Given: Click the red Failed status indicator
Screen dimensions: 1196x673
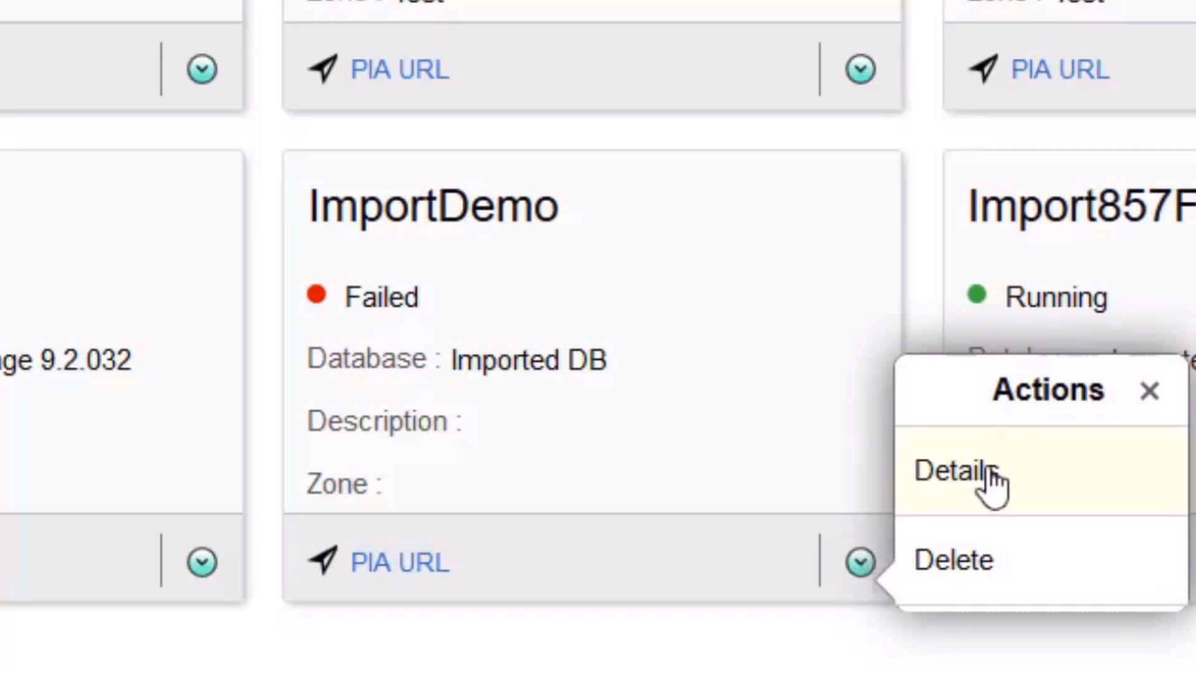Looking at the screenshot, I should pyautogui.click(x=316, y=295).
